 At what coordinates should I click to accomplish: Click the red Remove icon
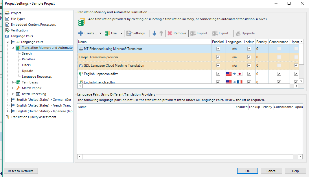170,33
